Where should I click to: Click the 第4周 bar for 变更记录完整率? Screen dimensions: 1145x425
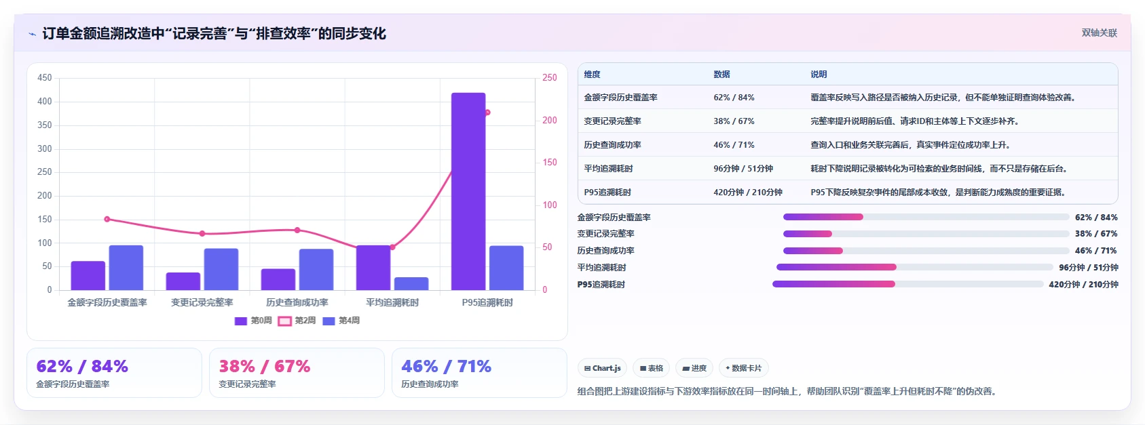(x=221, y=269)
